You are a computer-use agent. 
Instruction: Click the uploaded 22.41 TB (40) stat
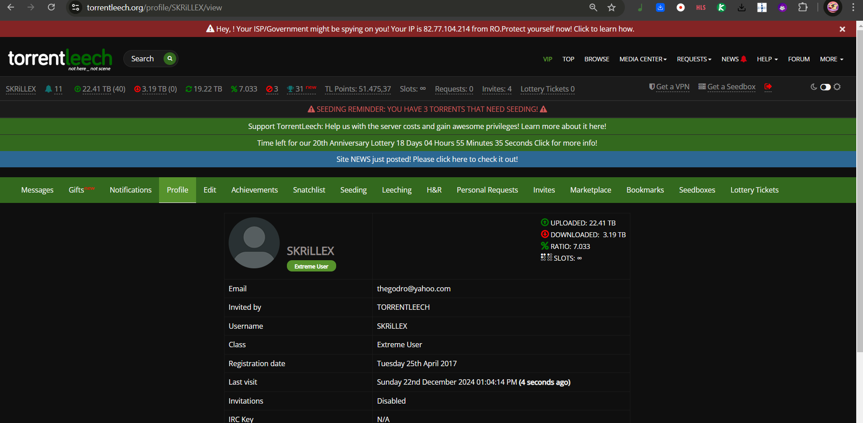tap(100, 89)
